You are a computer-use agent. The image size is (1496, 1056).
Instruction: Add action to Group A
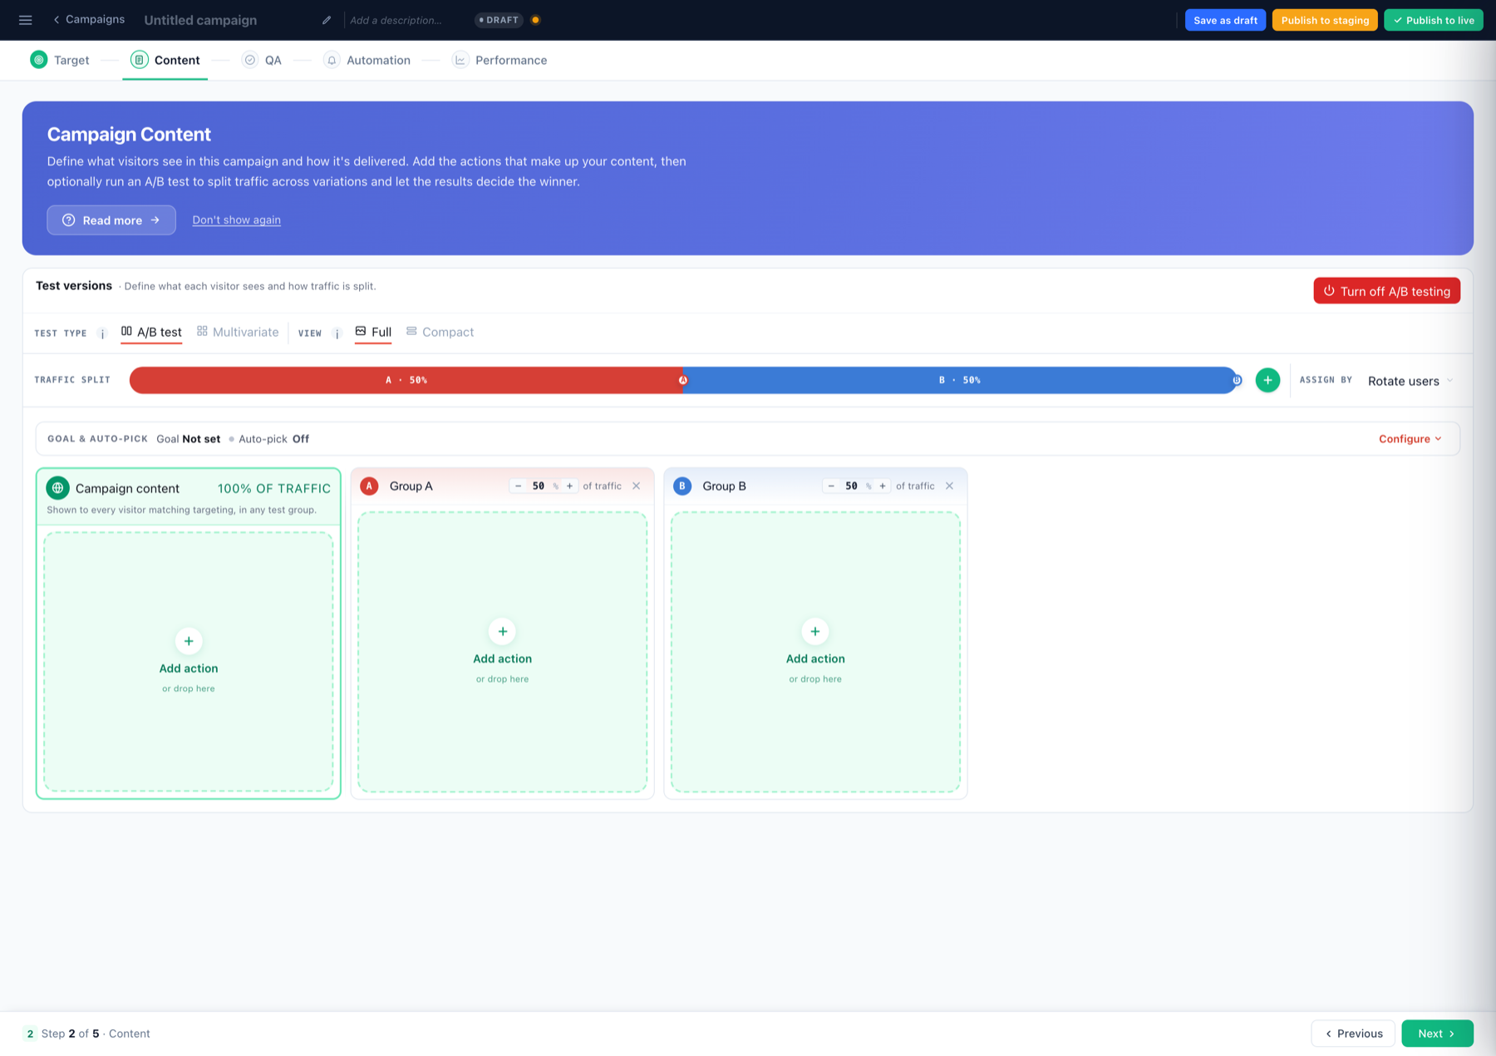pos(502,652)
